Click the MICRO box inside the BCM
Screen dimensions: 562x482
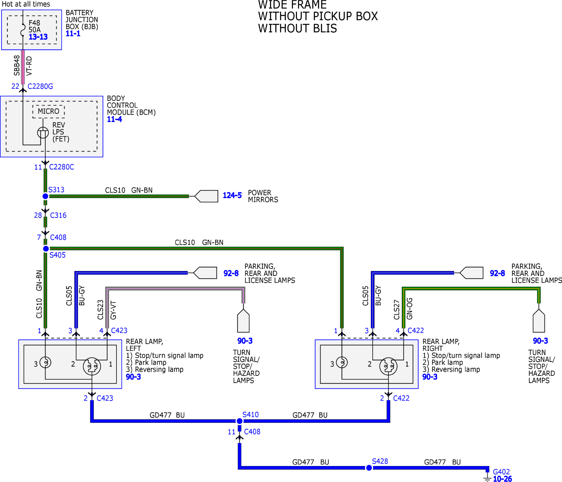(x=49, y=112)
